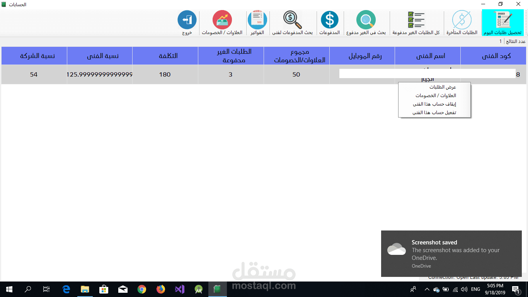Select تفعيل حساب هذا الفنى menu entry
This screenshot has width=528, height=297.
point(434,113)
